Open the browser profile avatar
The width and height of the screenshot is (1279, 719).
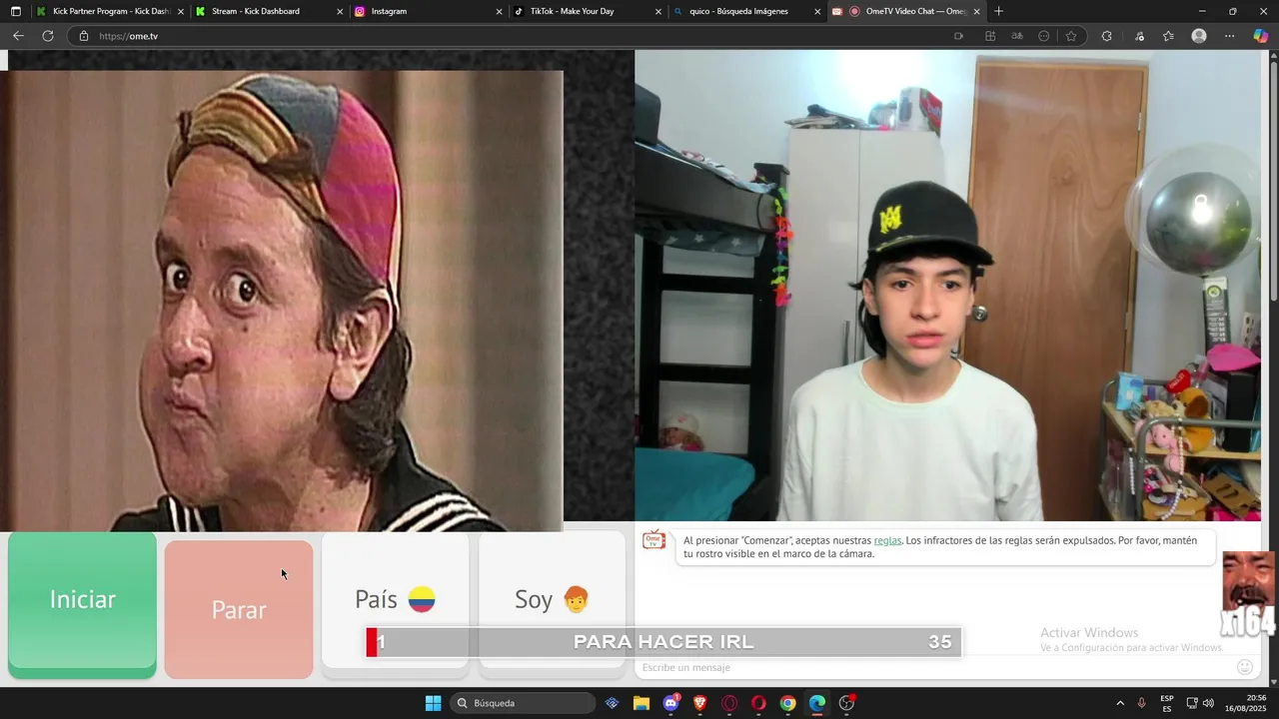coord(1199,36)
